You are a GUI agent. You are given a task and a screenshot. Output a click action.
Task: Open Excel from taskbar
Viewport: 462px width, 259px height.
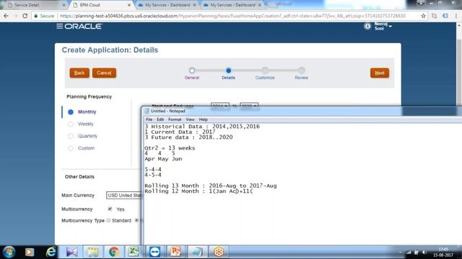133,252
